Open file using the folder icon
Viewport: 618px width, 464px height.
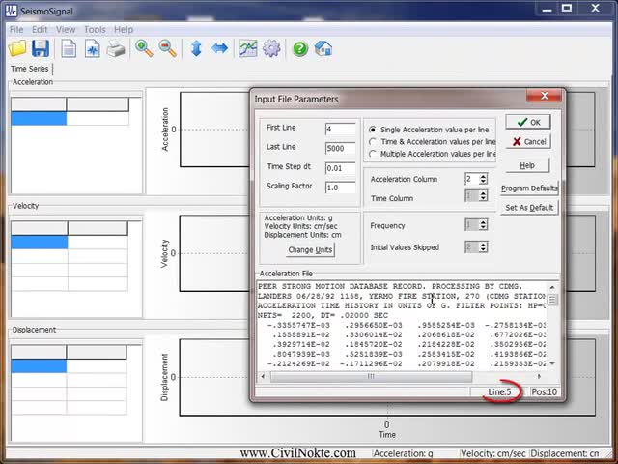click(17, 48)
